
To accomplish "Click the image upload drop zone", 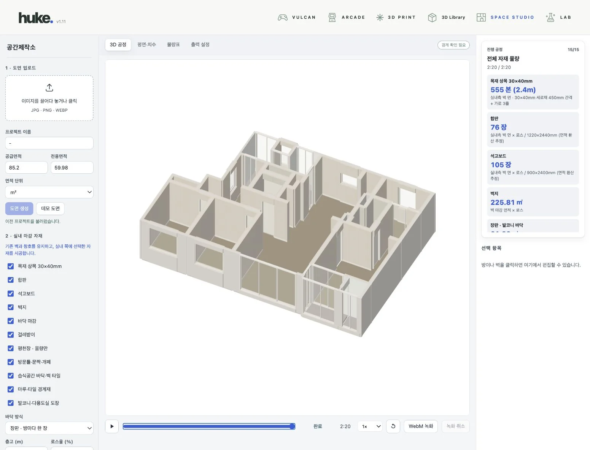I will 49,98.
